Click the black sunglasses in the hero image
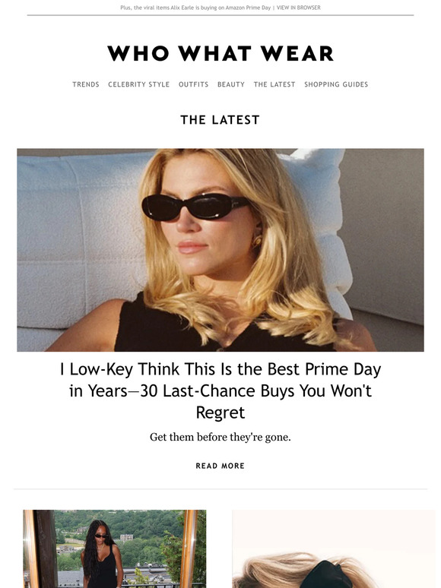The height and width of the screenshot is (588, 441). 195,207
